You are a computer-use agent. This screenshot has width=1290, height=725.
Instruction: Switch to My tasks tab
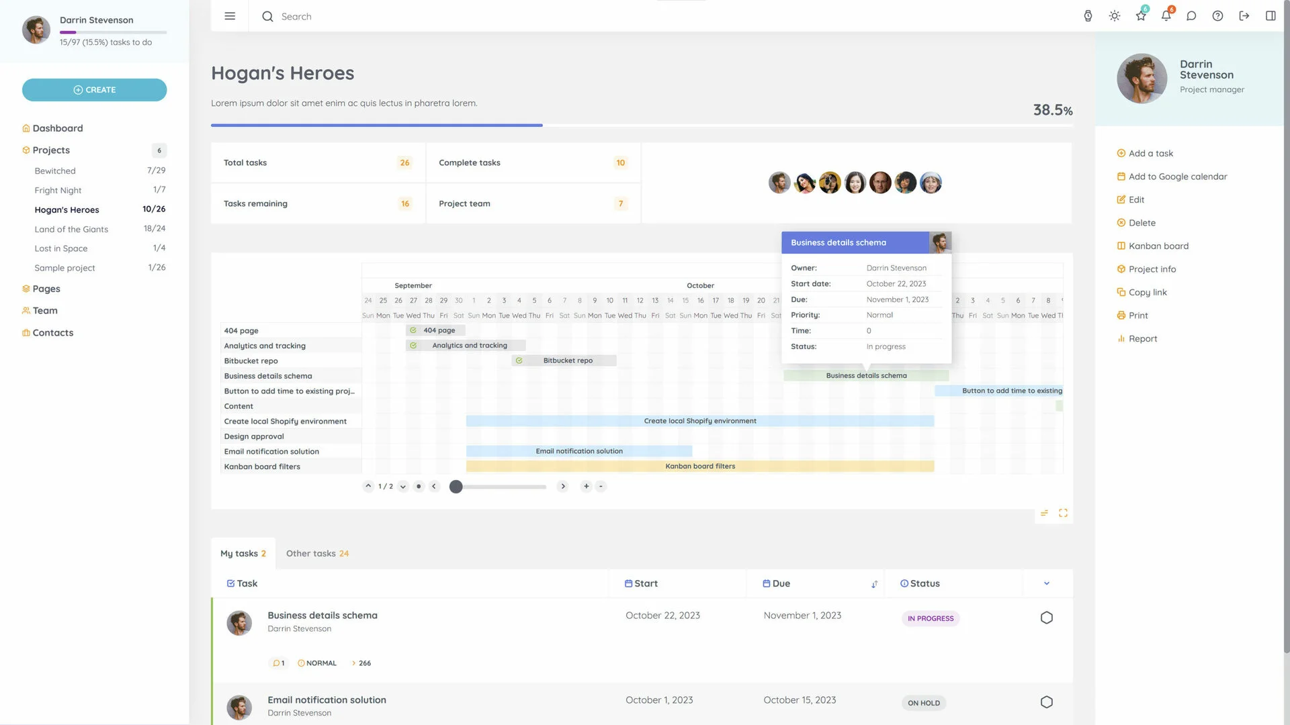coord(243,554)
